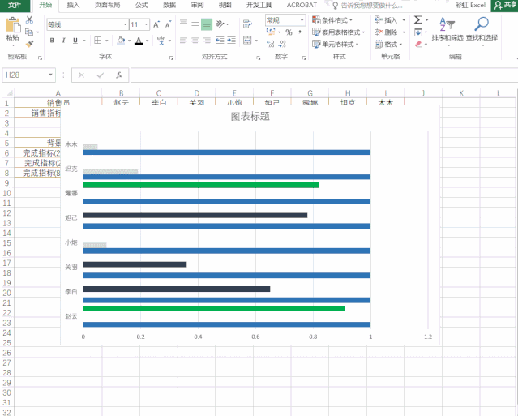
Task: Switch to the ACROBAT tab
Action: (302, 6)
